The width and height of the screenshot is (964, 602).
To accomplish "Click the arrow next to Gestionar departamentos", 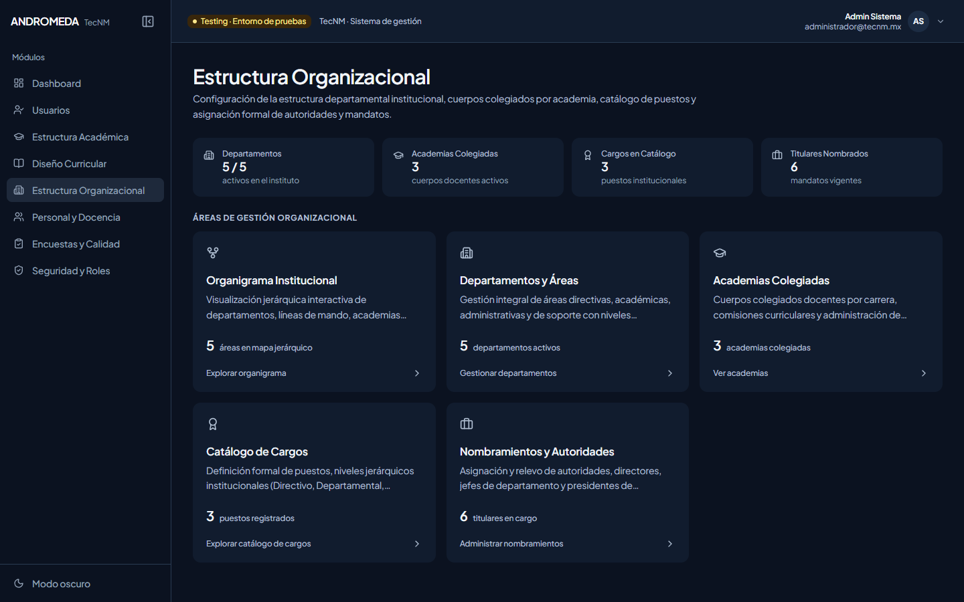I will 670,373.
